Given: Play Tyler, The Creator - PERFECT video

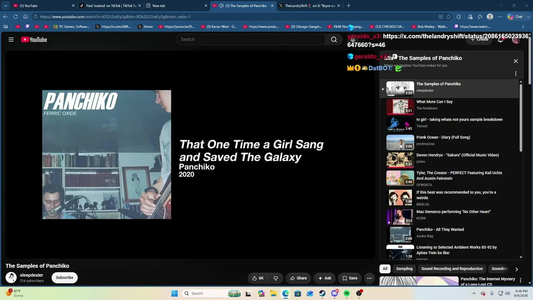Looking at the screenshot, I should click(x=450, y=178).
